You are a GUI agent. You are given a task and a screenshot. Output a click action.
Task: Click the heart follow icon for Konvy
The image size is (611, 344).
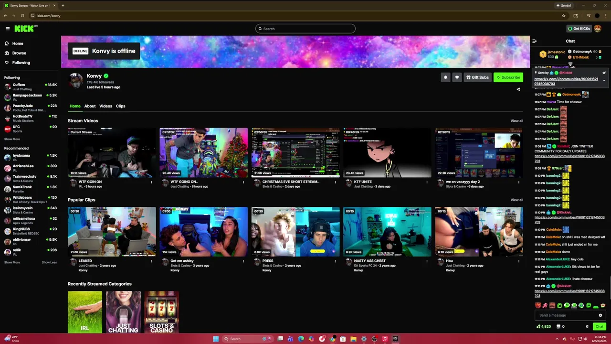click(457, 77)
